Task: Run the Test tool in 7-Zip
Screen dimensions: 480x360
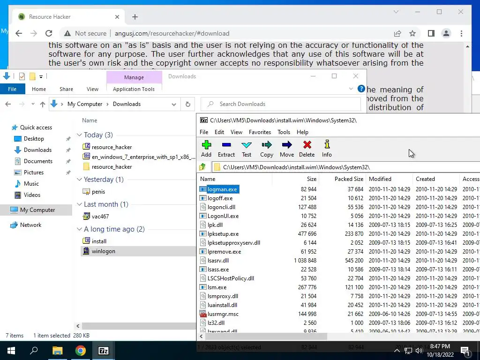Action: pyautogui.click(x=247, y=149)
